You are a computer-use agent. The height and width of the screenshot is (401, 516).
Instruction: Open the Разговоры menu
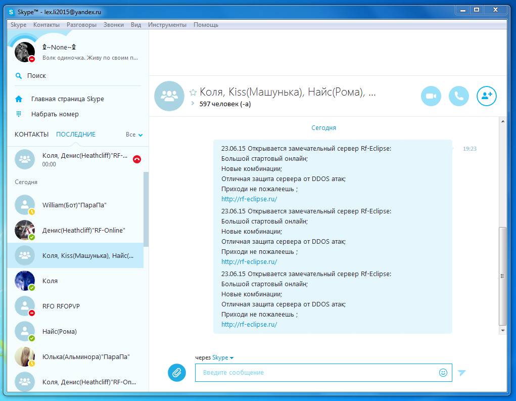point(81,25)
